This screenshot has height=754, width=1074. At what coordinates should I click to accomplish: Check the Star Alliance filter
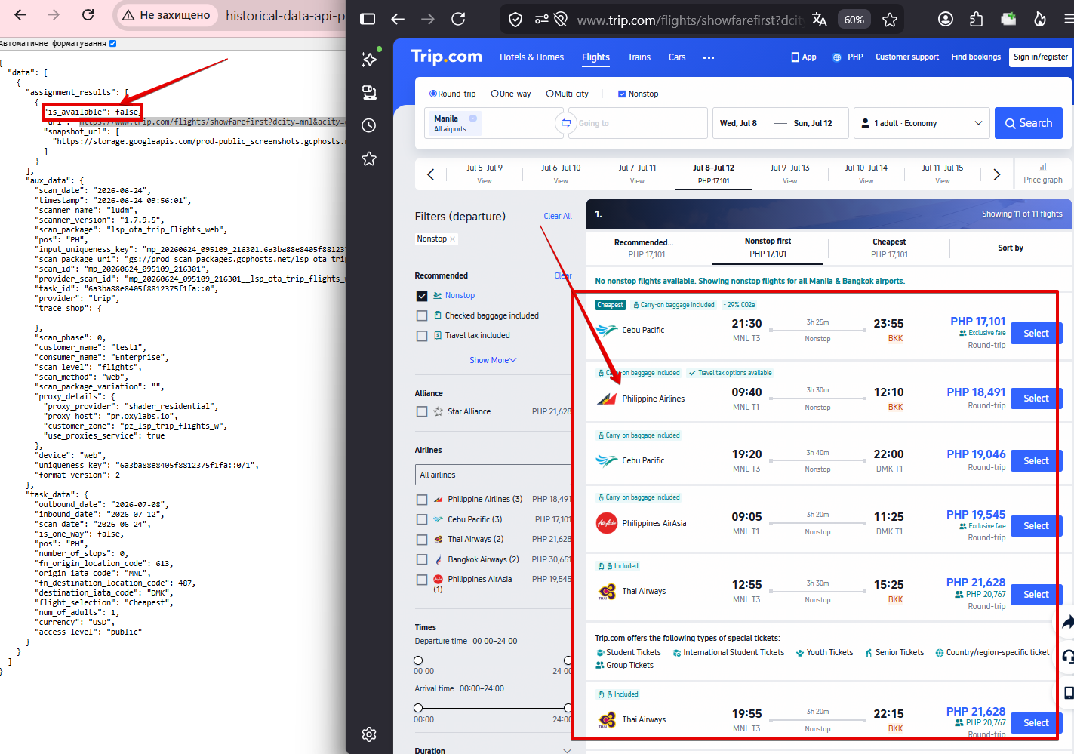[422, 411]
